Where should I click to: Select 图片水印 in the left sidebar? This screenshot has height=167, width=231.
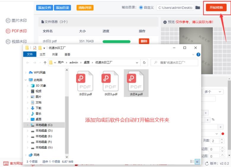tap(16, 21)
